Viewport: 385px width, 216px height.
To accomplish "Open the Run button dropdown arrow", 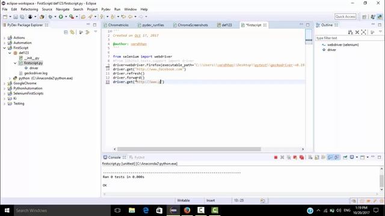I will 66,17.
